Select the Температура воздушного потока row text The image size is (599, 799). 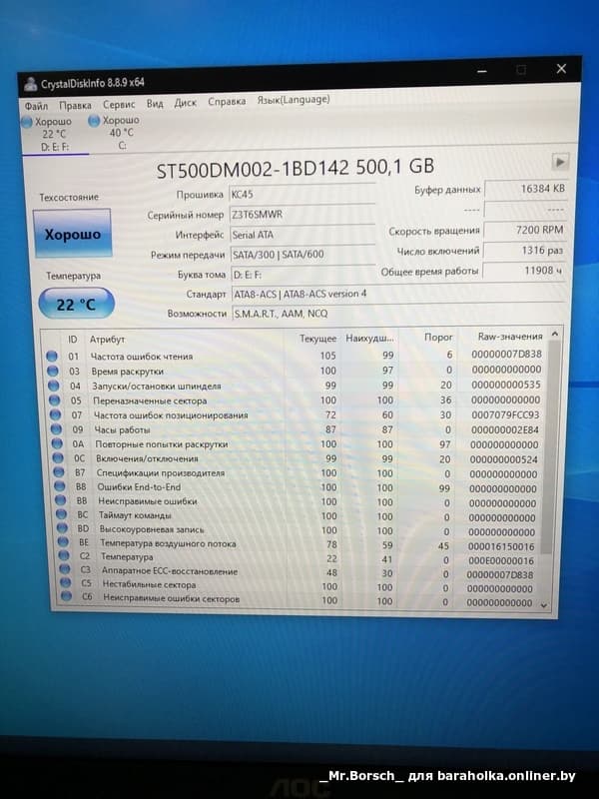(x=168, y=543)
